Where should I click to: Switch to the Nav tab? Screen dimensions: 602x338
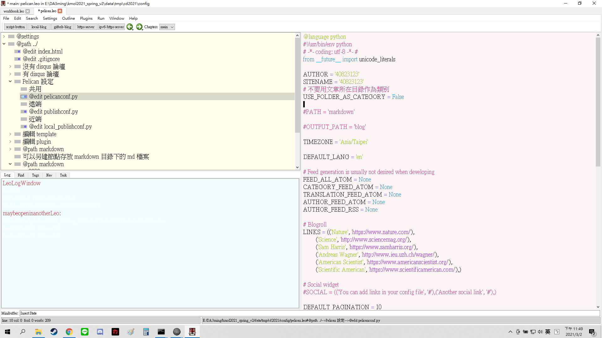[x=49, y=175]
